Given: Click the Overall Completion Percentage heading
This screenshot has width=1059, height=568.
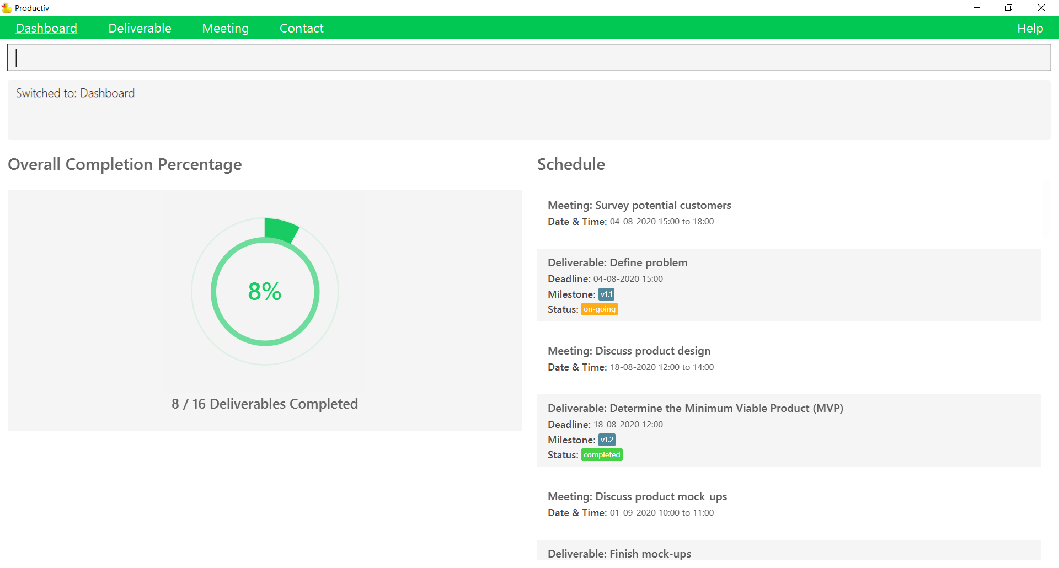Looking at the screenshot, I should tap(125, 164).
